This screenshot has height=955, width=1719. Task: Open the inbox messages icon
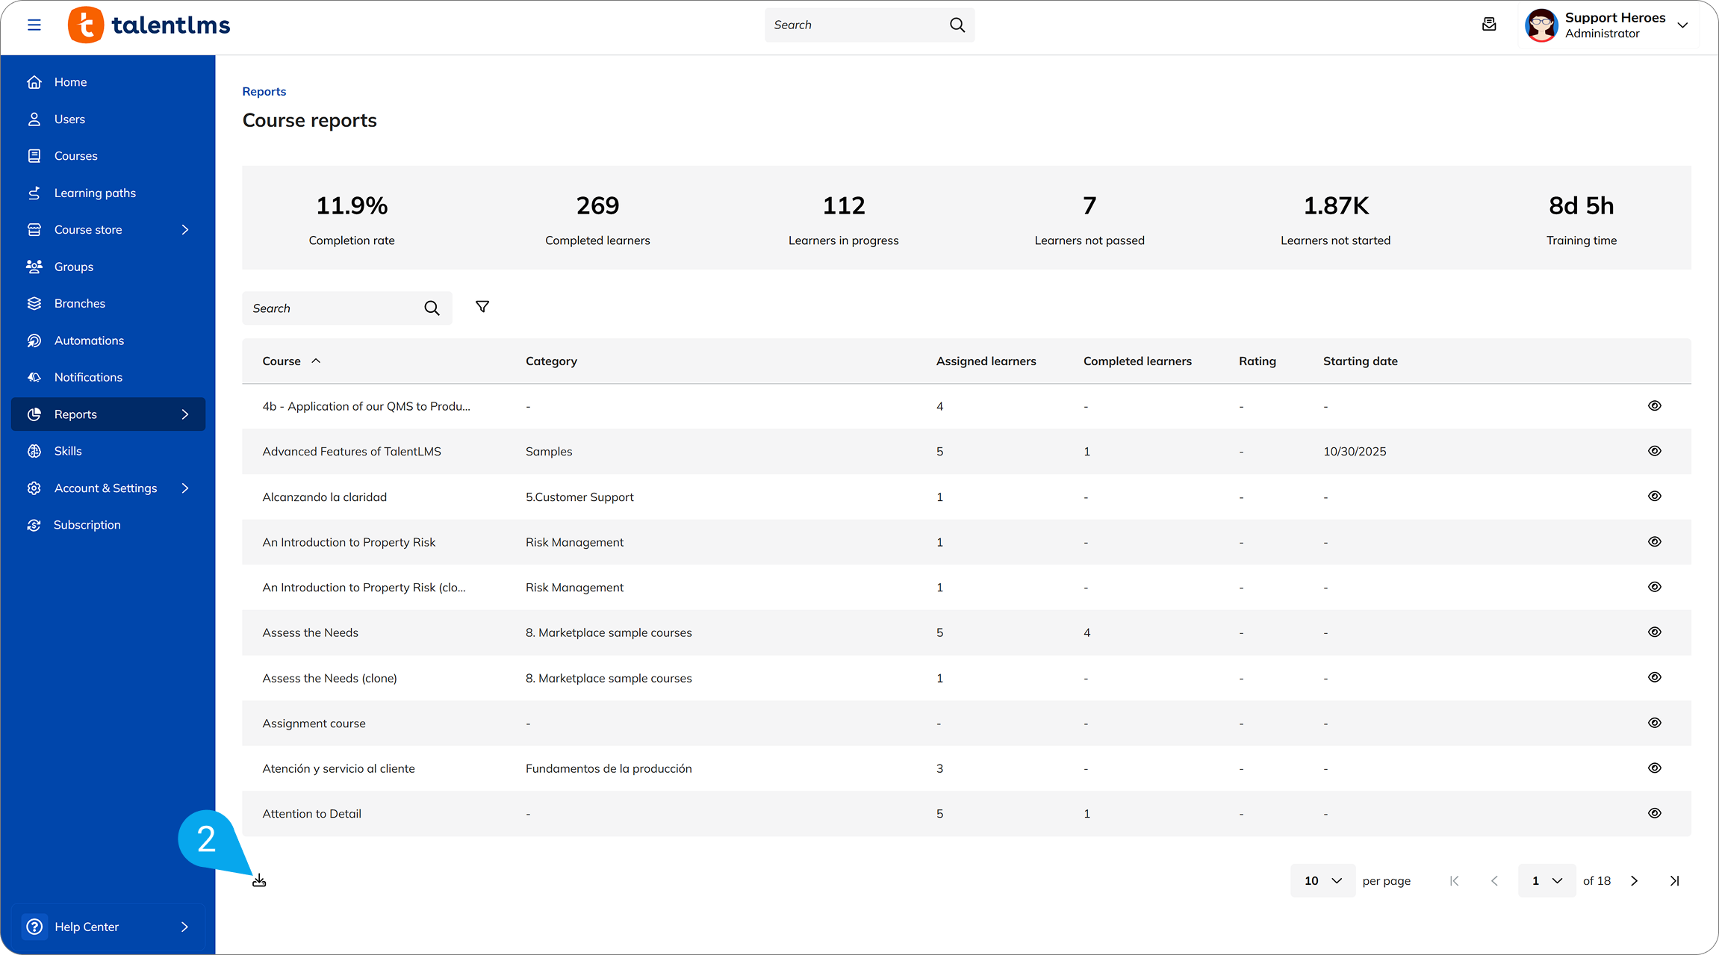[x=1489, y=25]
